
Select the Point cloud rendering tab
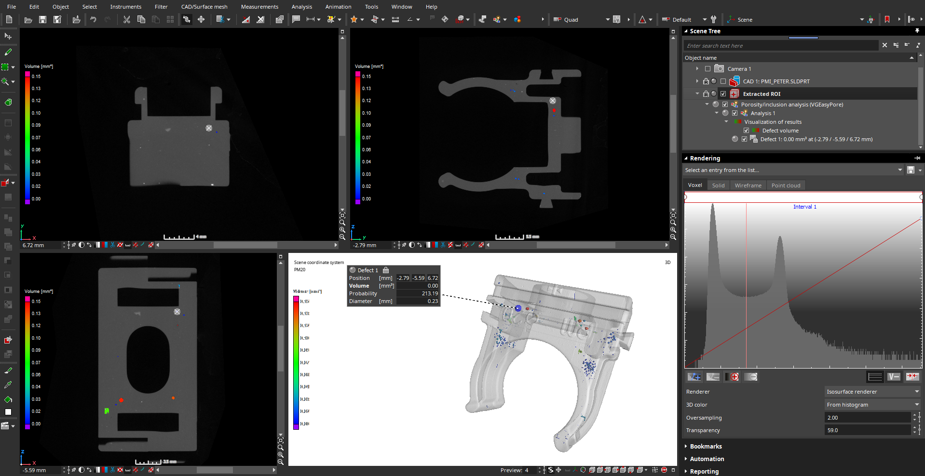[x=785, y=185]
